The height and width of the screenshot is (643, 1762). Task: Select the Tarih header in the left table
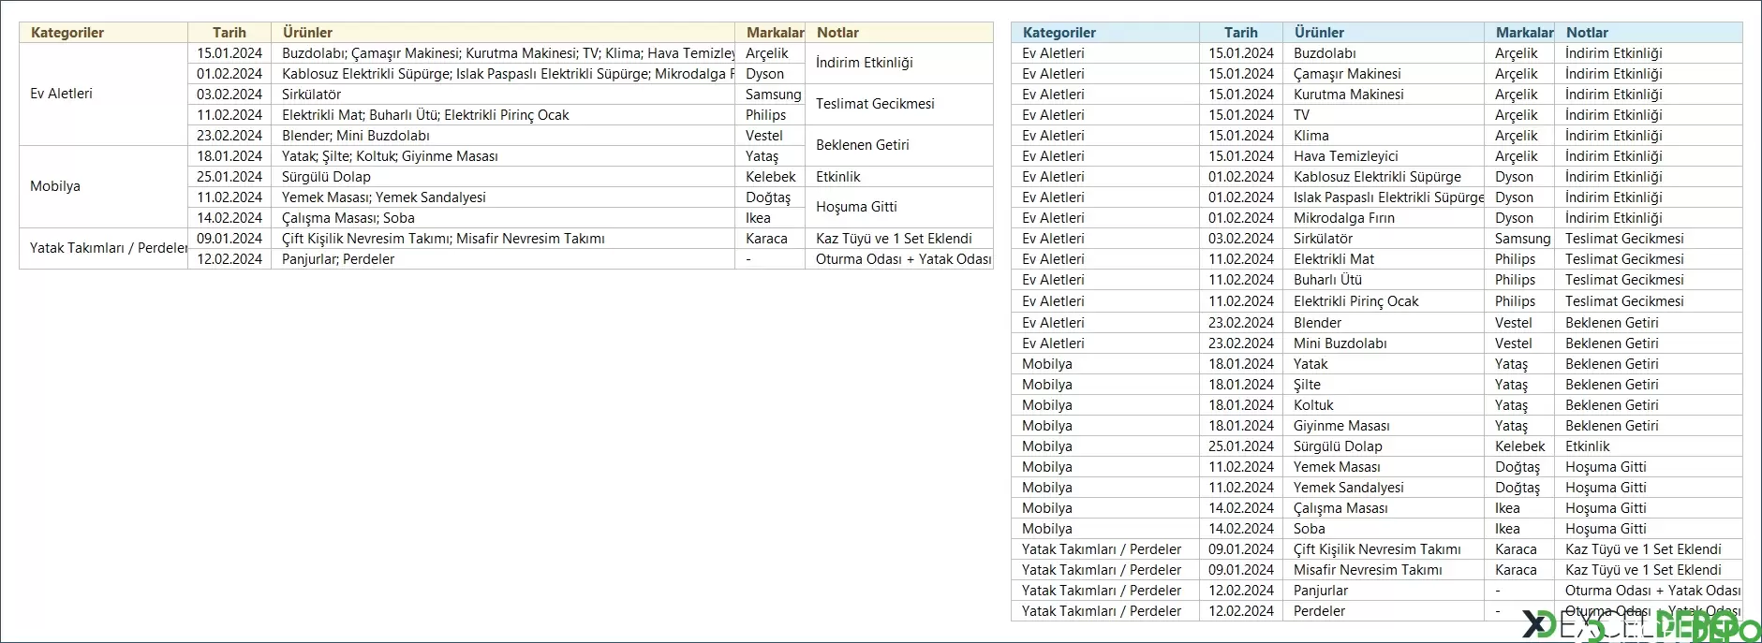click(230, 33)
